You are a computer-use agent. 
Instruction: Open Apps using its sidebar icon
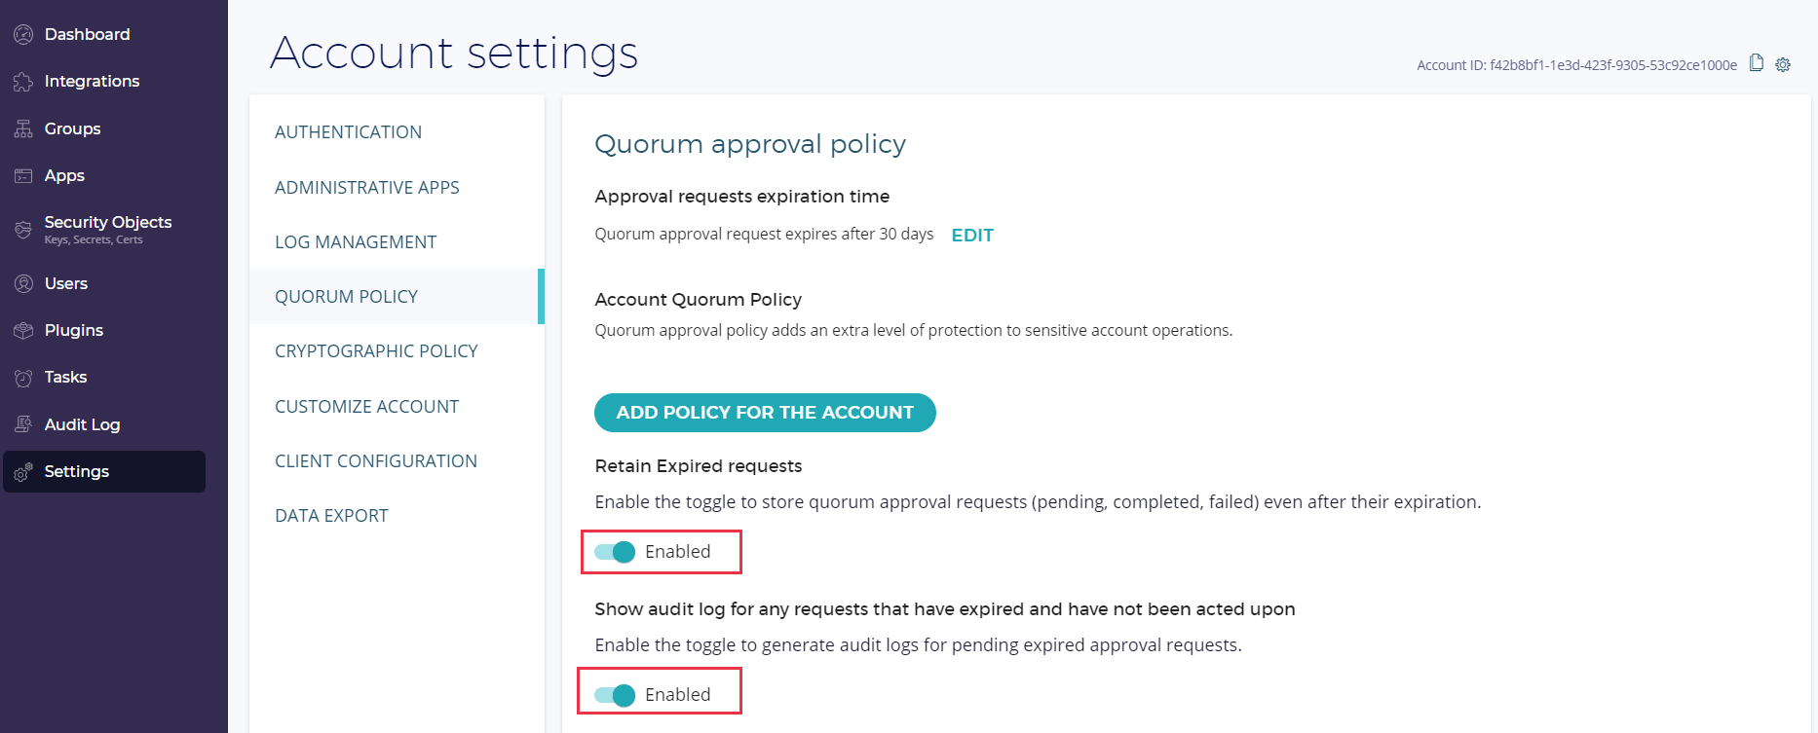[x=23, y=176]
